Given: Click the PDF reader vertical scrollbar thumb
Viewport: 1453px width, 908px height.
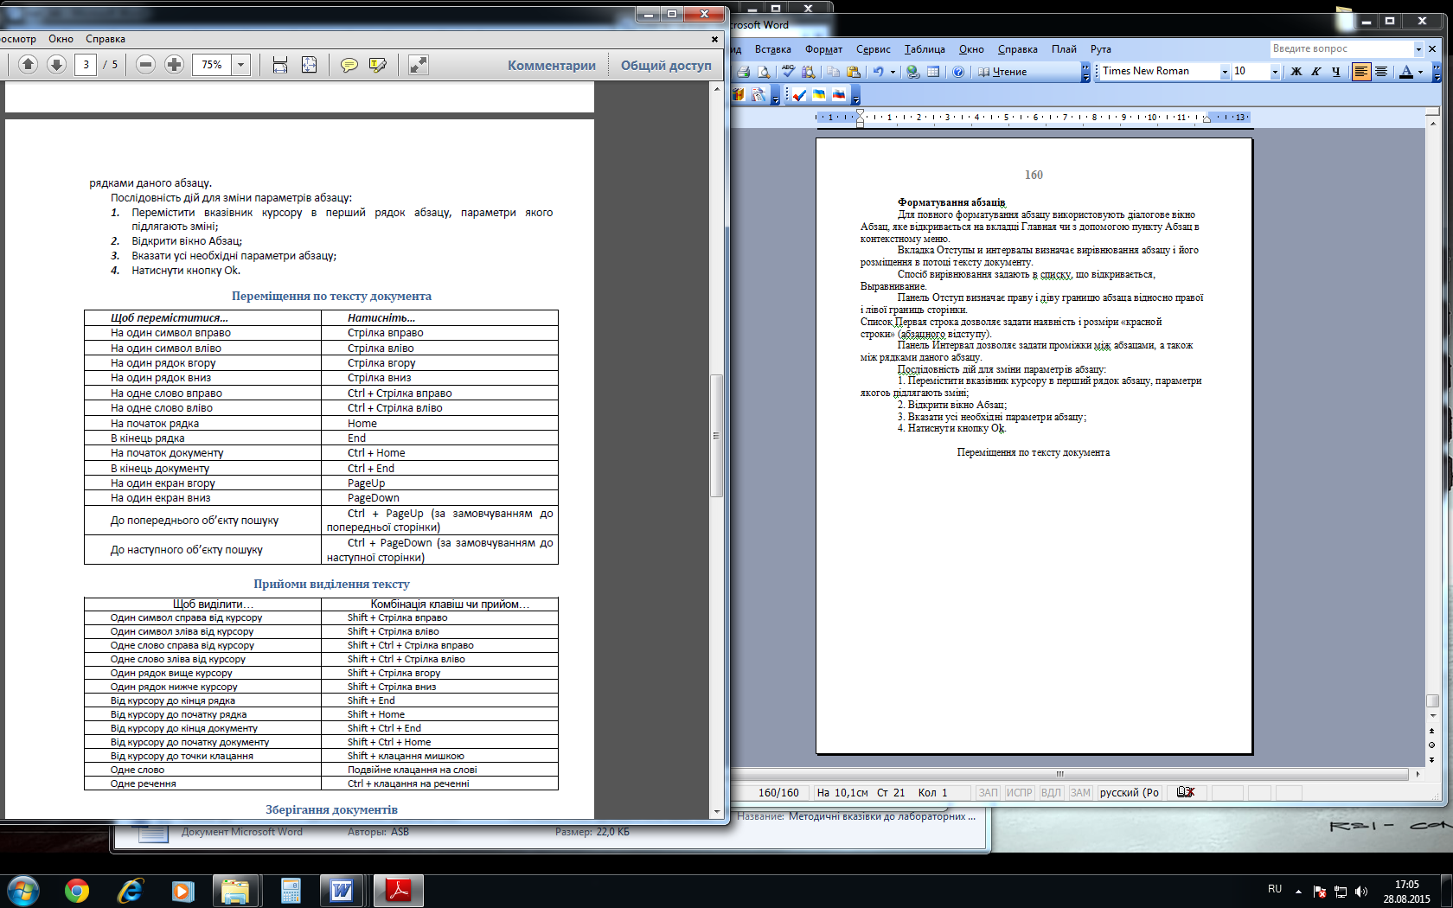Looking at the screenshot, I should pyautogui.click(x=716, y=435).
